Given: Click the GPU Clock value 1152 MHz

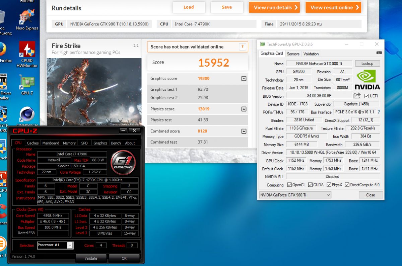Looking at the screenshot, I should tap(295, 161).
